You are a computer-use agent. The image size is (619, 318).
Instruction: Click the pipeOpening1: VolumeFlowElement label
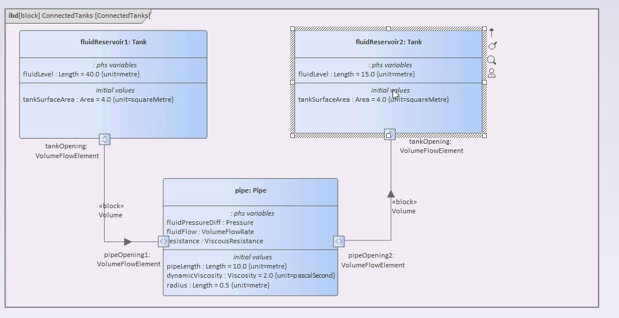pos(129,259)
